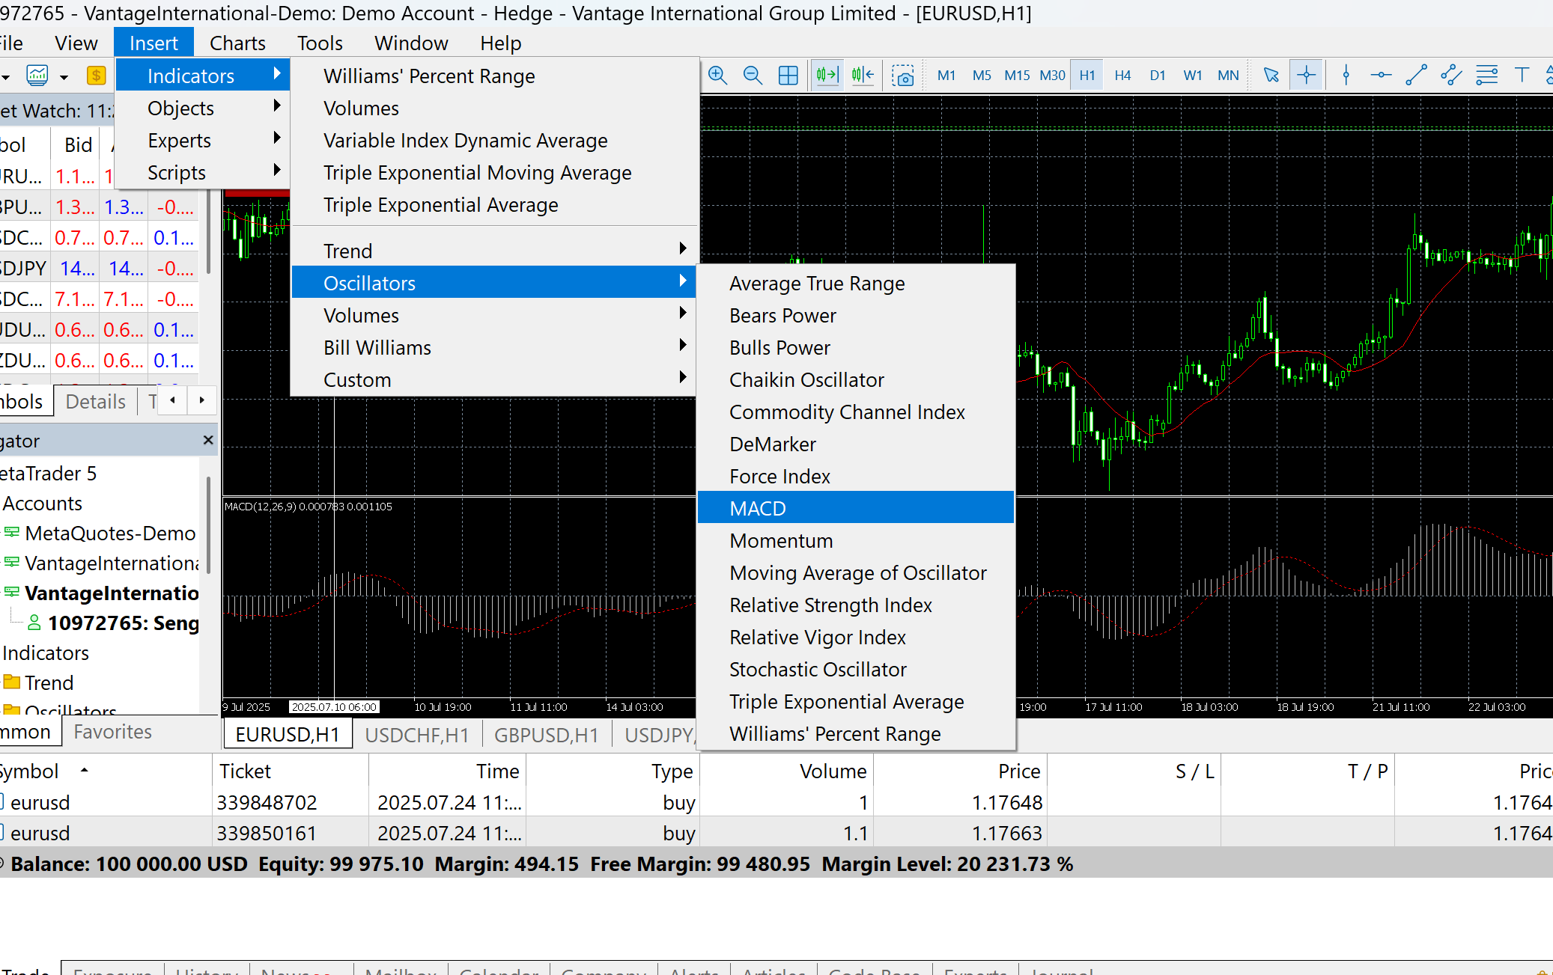Open MetaQuotes-Demo account in Navigator

click(109, 534)
